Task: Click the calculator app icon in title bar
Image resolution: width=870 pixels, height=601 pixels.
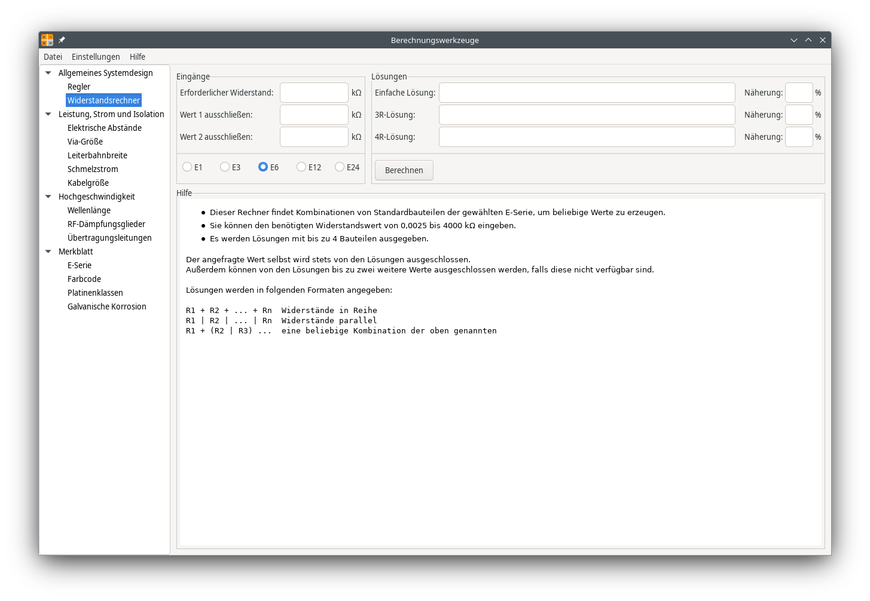Action: 47,40
